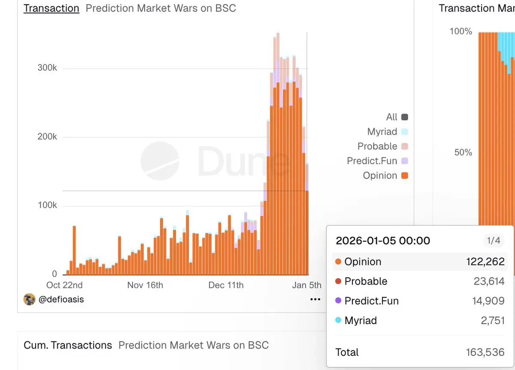Viewport: 515px width, 370px height.
Task: Click the Dune watermark logo circle
Action: click(x=160, y=161)
